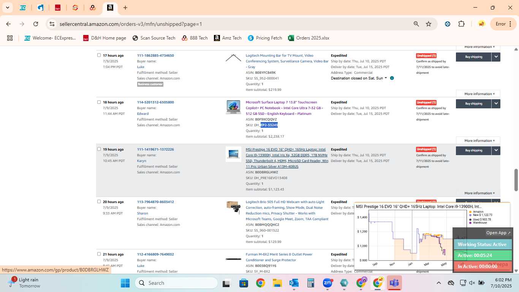
Task: Select checkbox for order 112-4166809-7649032
Action: [99, 254]
